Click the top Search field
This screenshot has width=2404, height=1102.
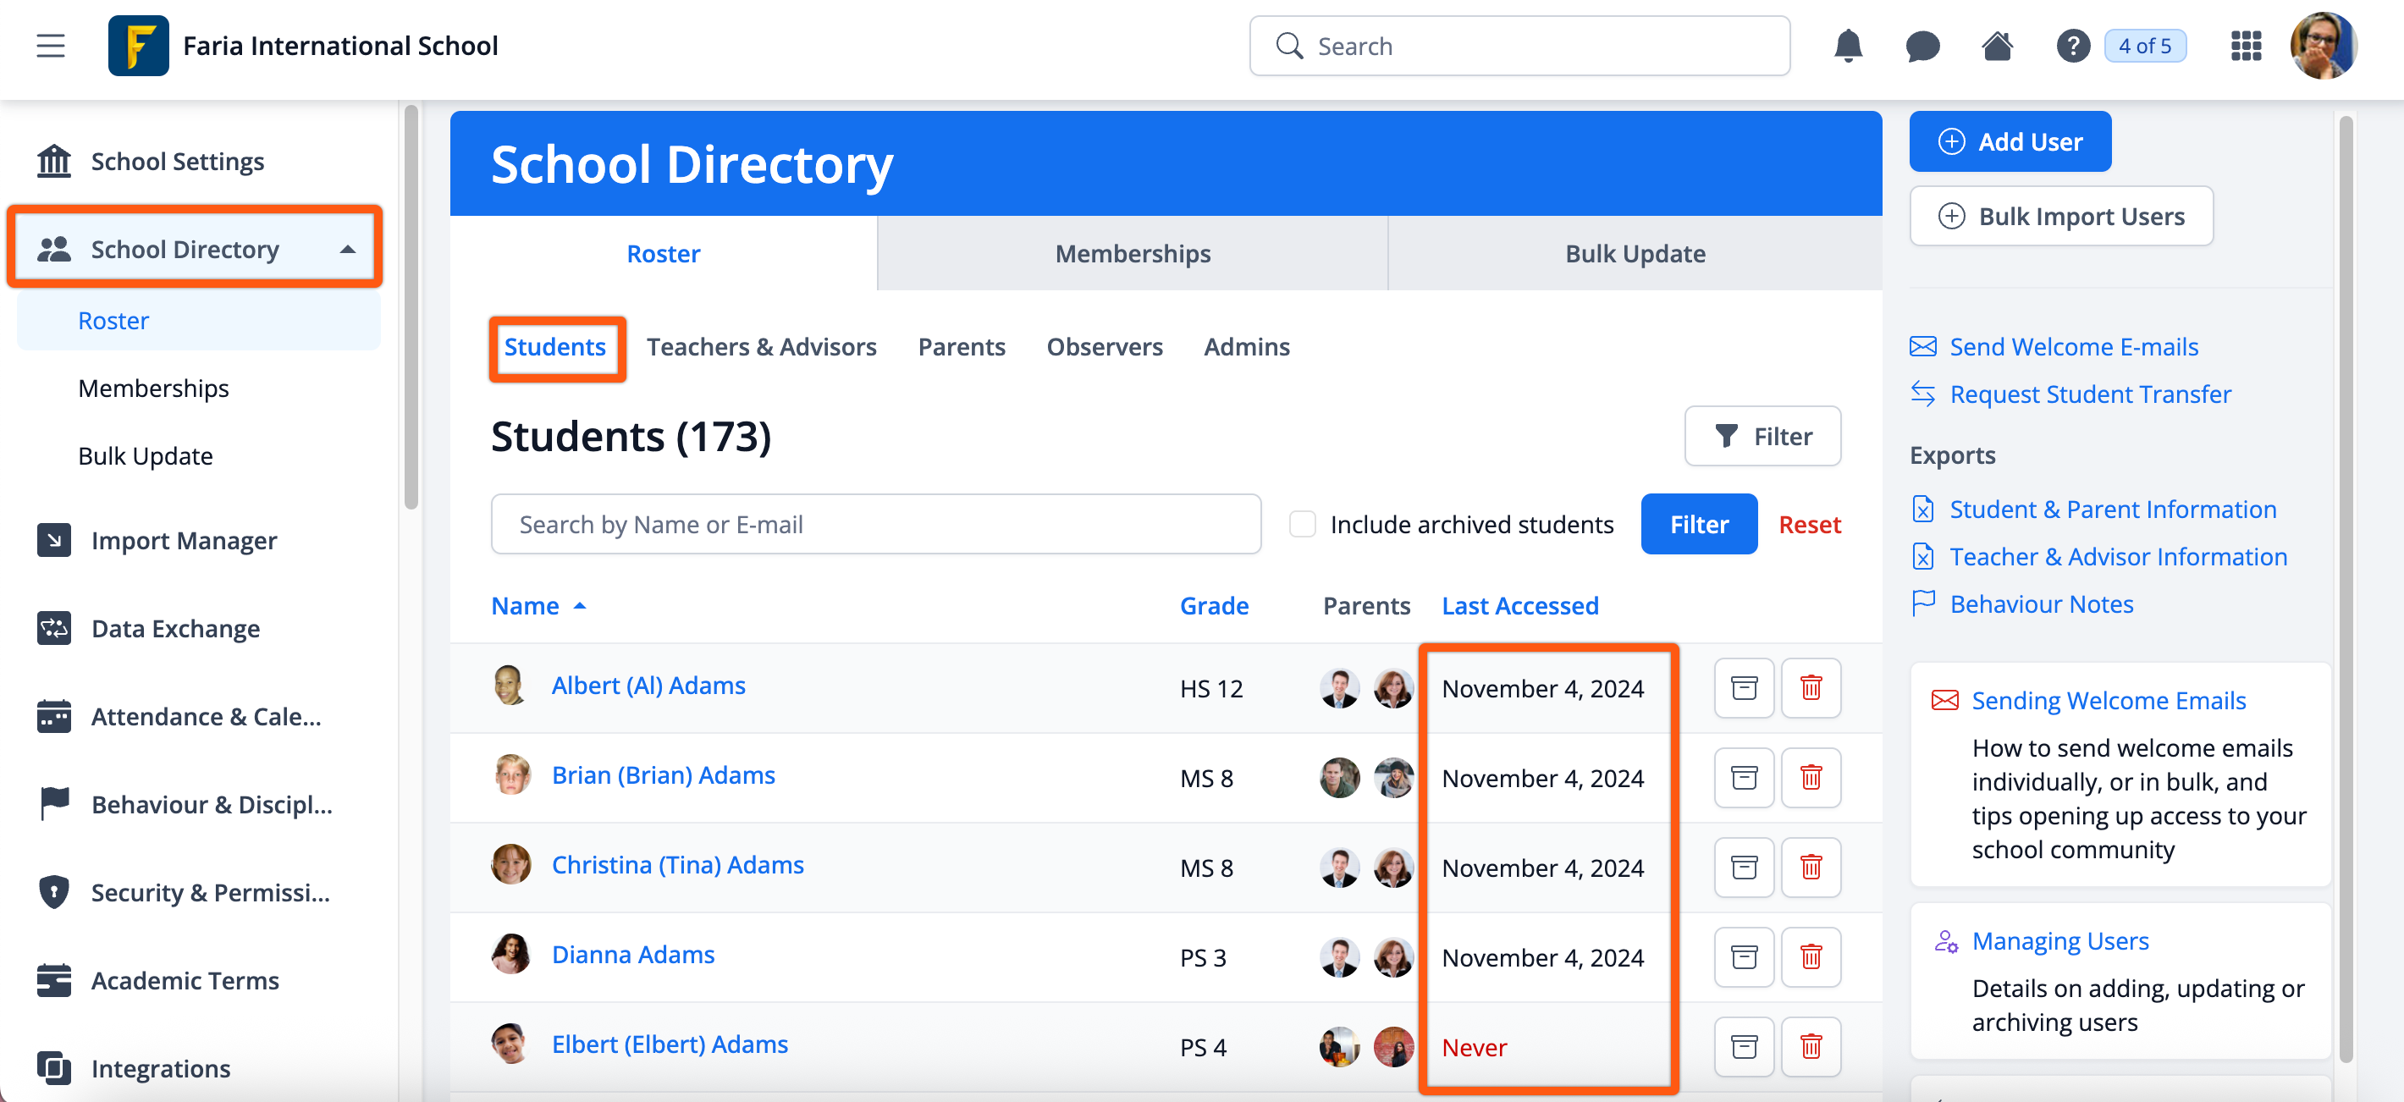[1519, 46]
